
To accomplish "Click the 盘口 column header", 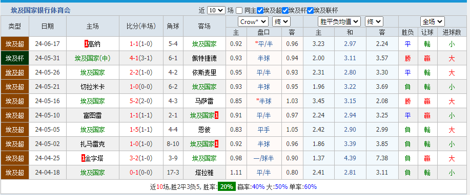I will (x=264, y=32).
